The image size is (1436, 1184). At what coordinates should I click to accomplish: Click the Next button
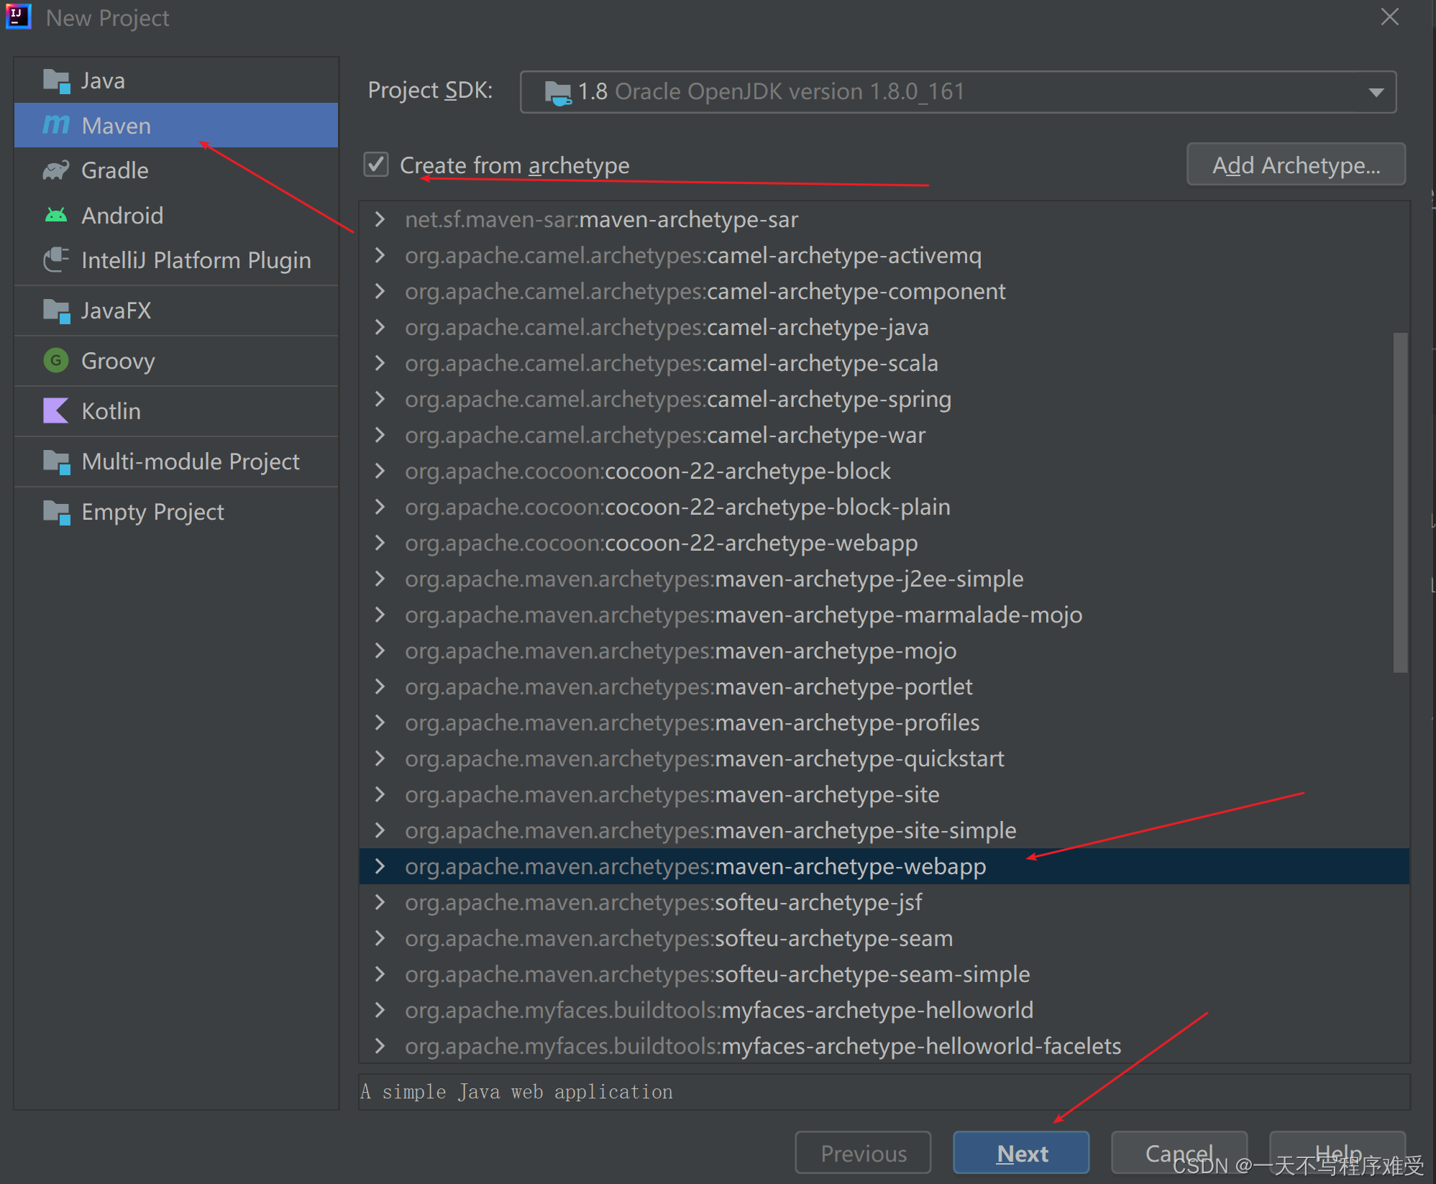[1021, 1153]
